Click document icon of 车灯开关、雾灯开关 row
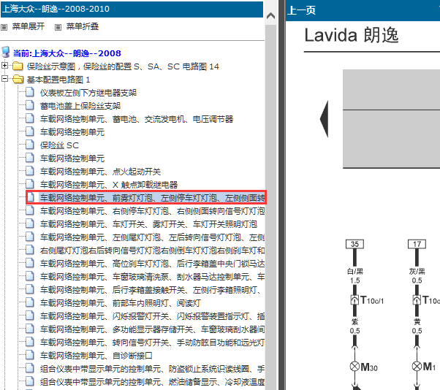440x390 pixels. coord(30,223)
